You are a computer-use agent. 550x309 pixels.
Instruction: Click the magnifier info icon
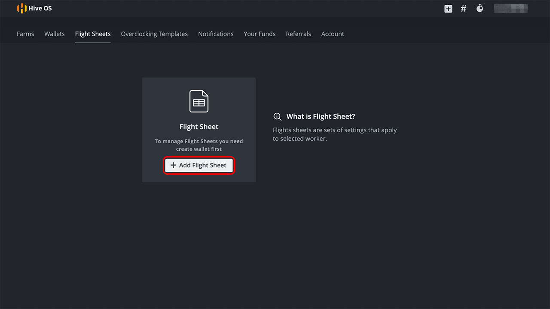(x=278, y=117)
